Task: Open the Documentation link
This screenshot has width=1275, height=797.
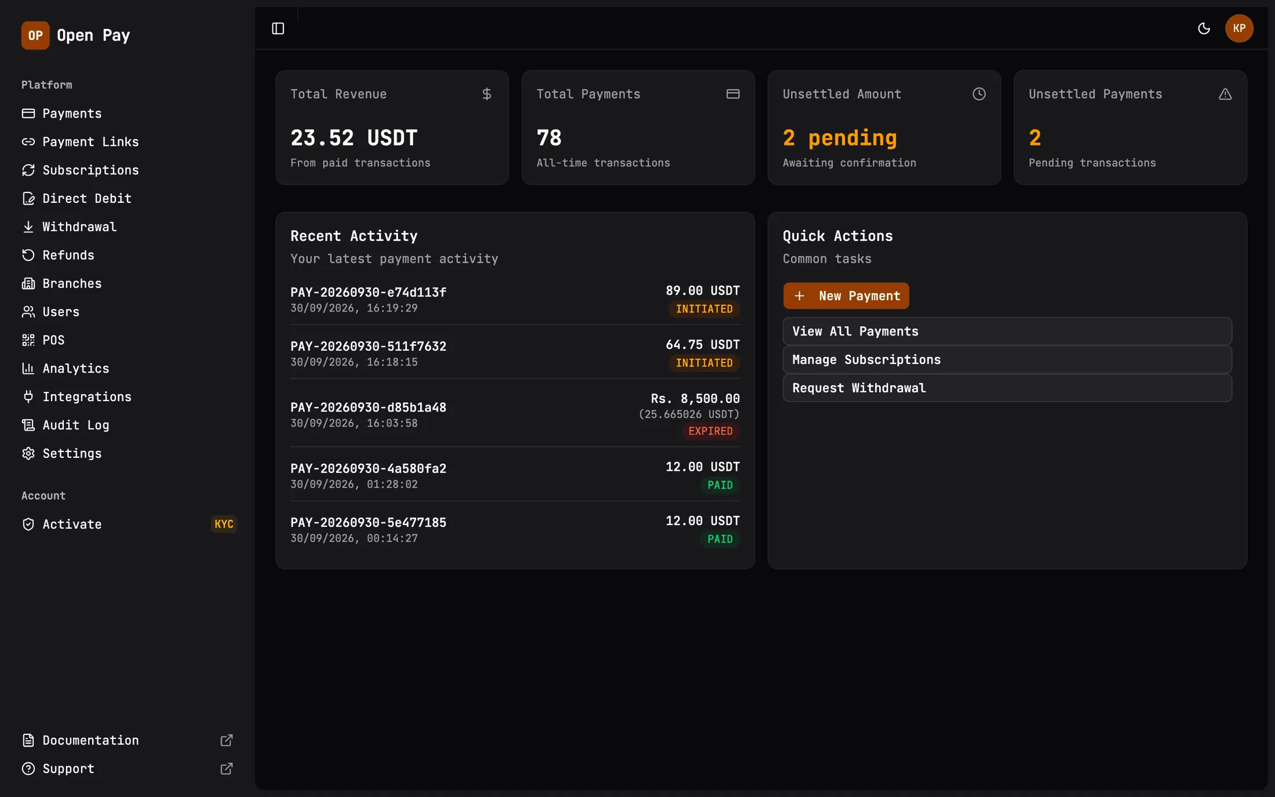Action: click(128, 741)
